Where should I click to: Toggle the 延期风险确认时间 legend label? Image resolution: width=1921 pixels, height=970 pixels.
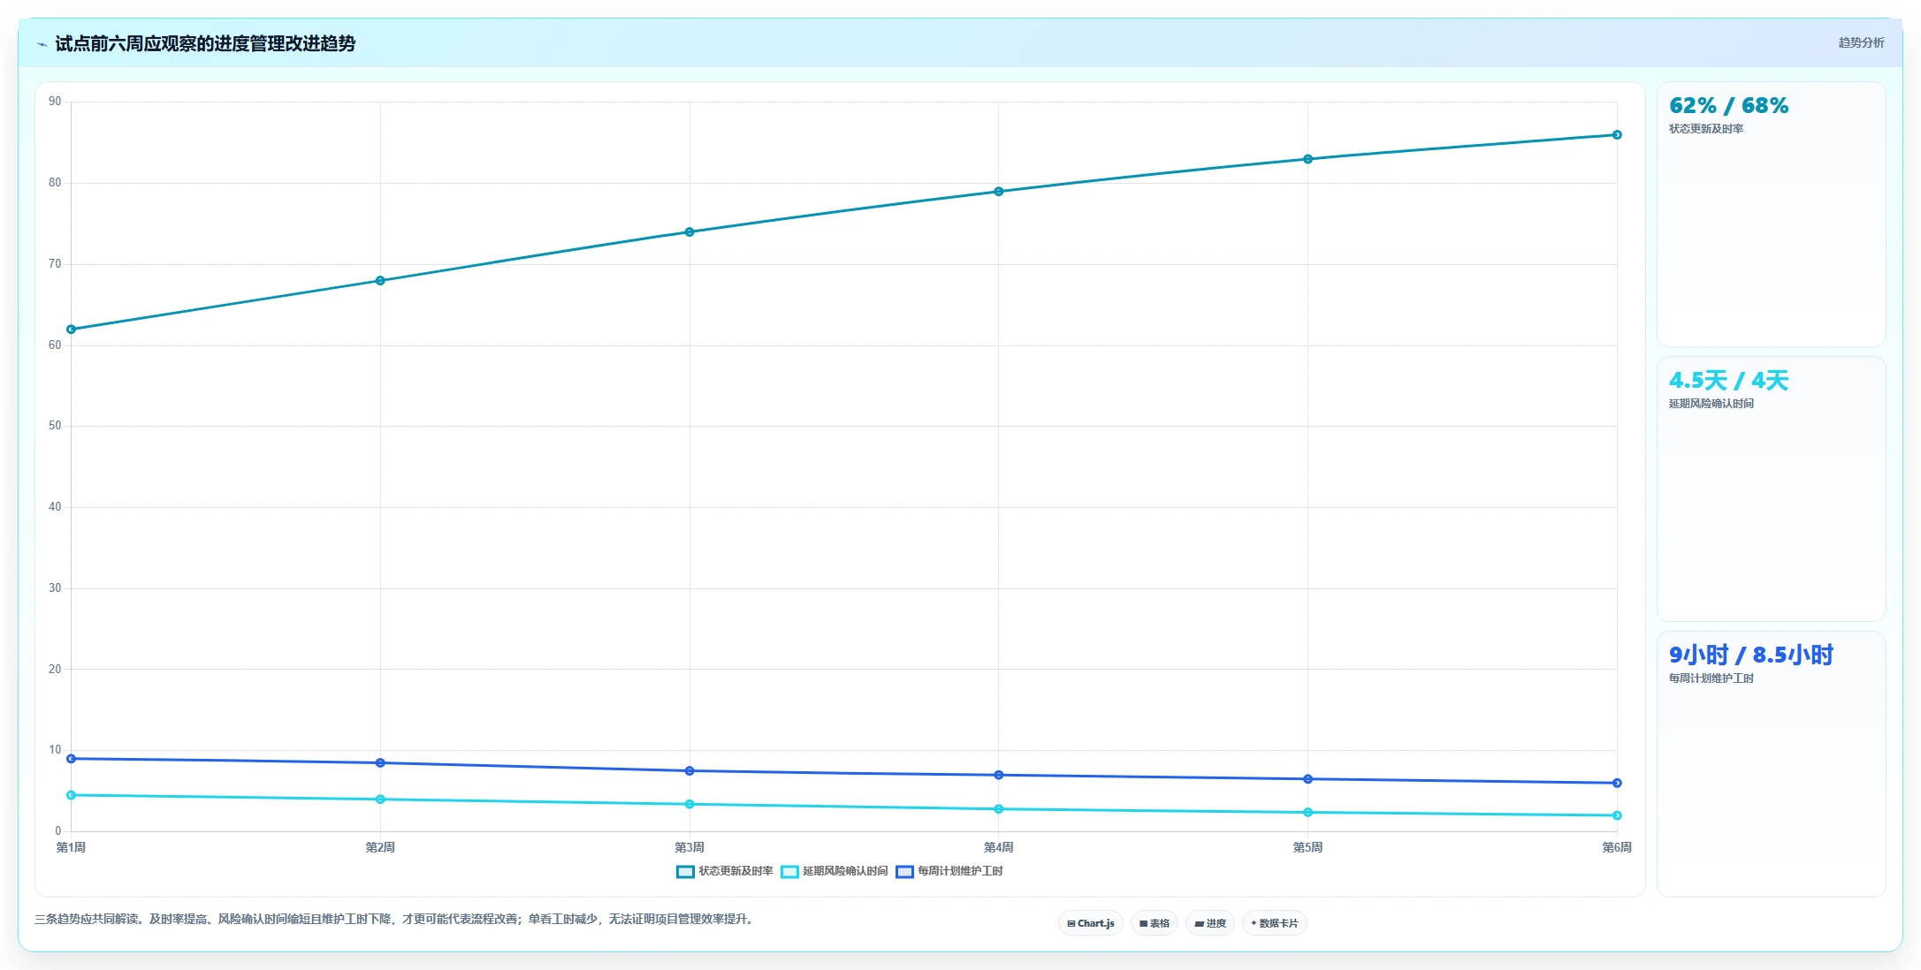coord(845,871)
